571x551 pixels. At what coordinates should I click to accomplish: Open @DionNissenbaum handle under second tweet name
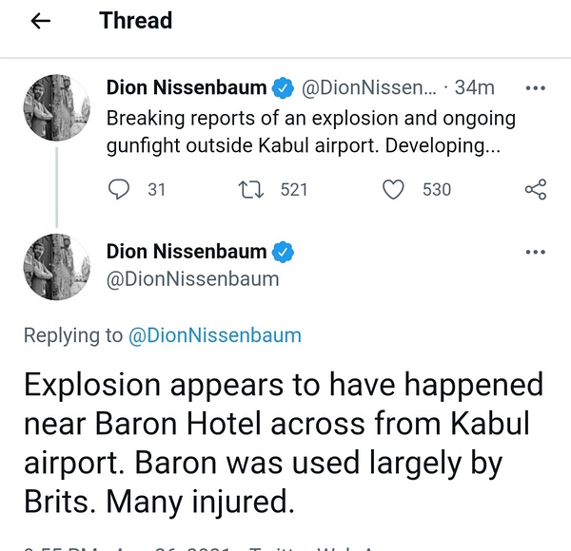pos(193,279)
